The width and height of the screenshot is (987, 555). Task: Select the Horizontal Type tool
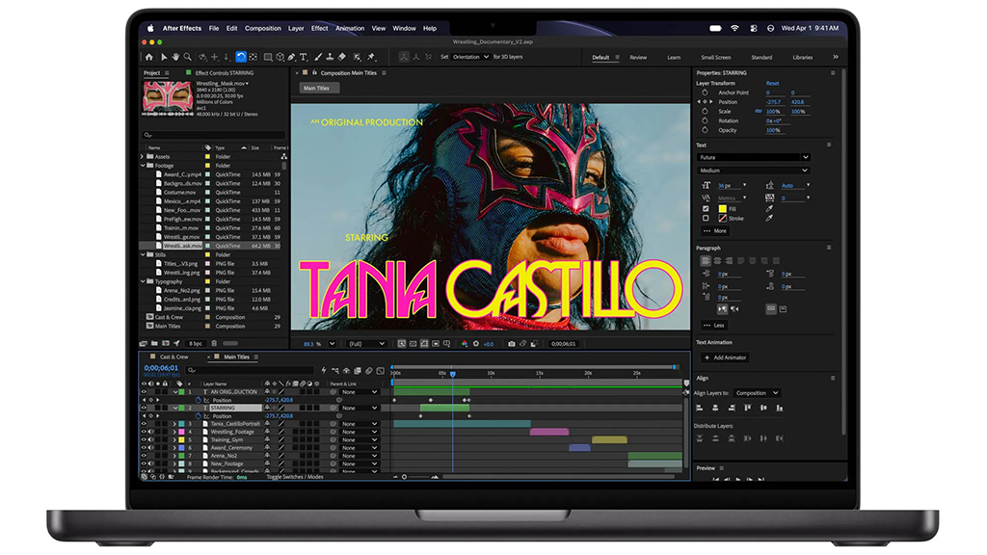304,57
